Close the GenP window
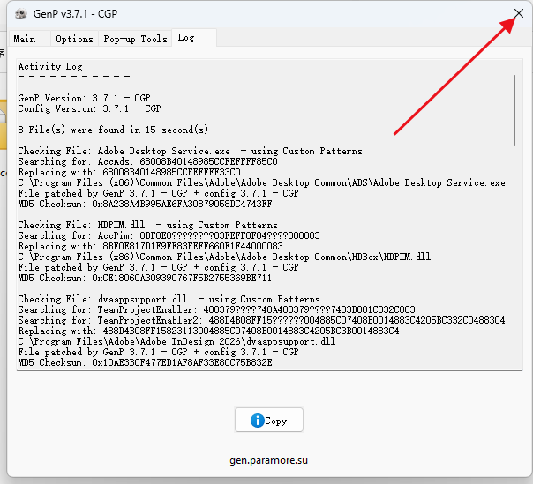This screenshot has height=484, width=533. 519,13
